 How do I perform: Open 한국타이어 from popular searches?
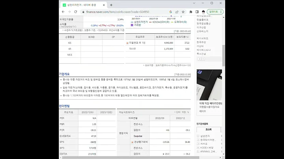[x=208, y=140]
